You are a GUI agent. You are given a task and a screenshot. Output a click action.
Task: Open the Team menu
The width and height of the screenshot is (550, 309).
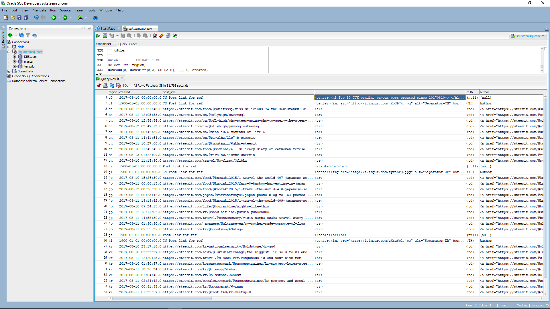click(x=79, y=10)
